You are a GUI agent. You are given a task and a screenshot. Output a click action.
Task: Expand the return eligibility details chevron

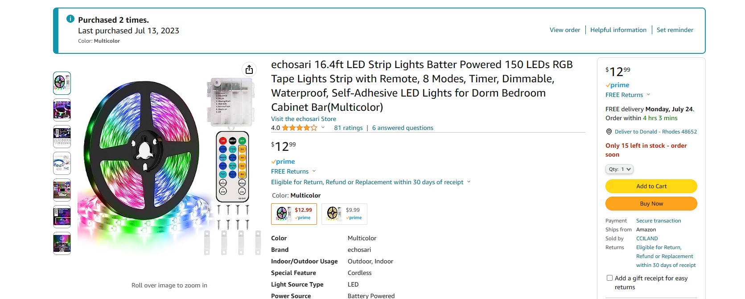pyautogui.click(x=469, y=182)
